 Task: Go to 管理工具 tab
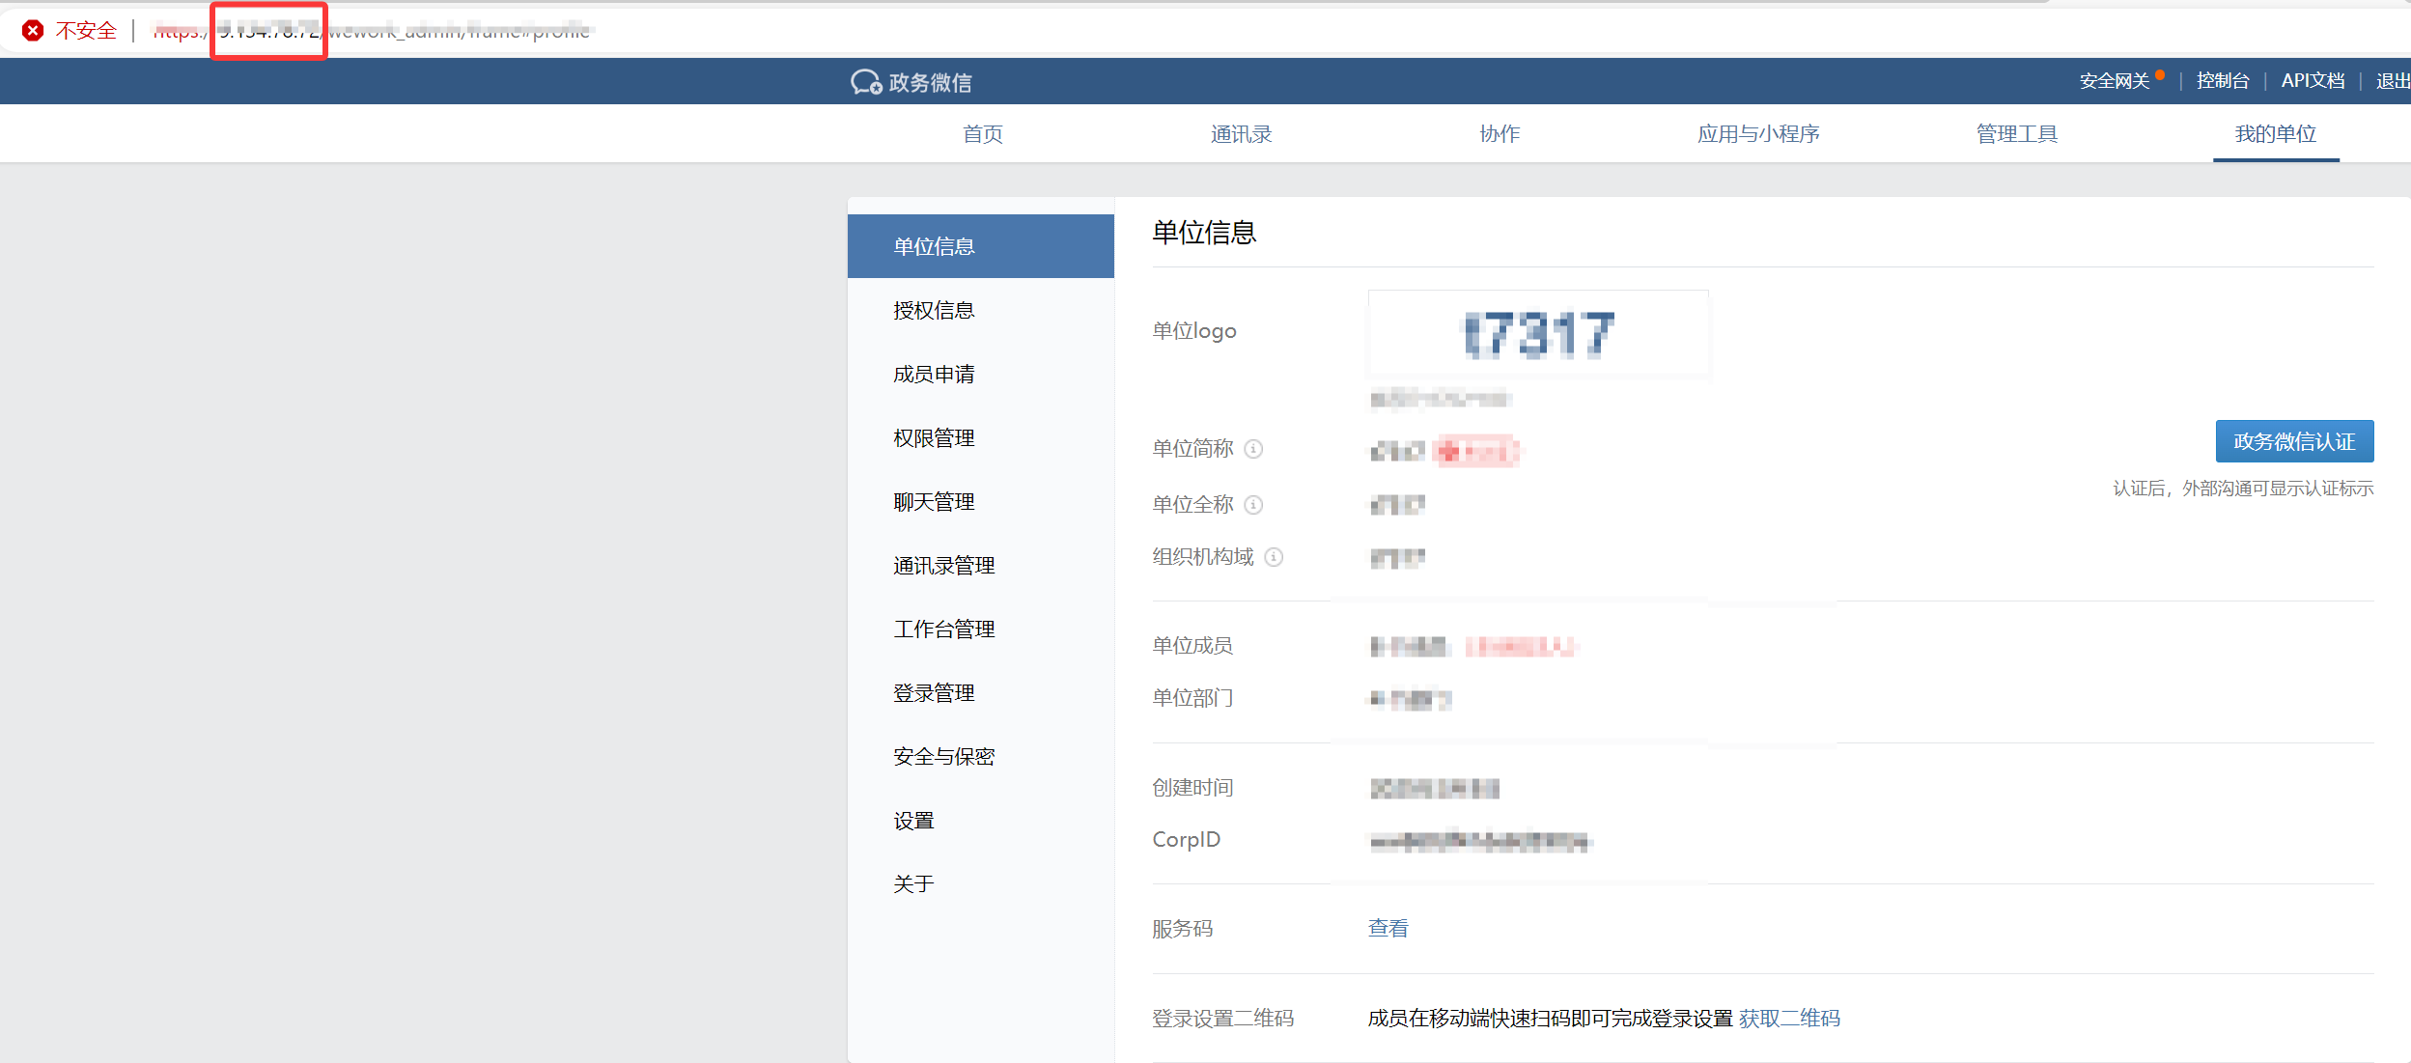2017,134
